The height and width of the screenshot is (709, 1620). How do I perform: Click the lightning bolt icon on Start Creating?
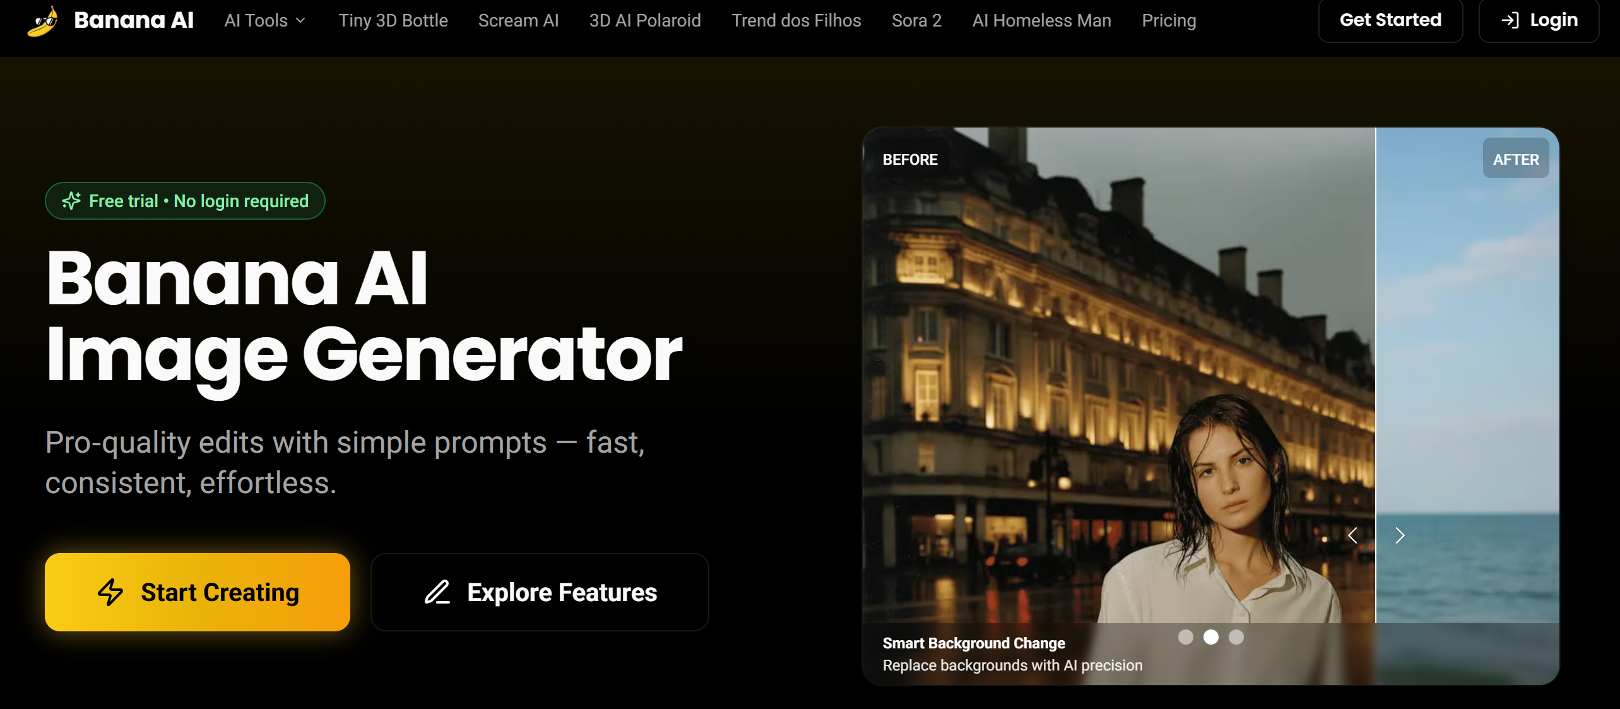pyautogui.click(x=110, y=592)
